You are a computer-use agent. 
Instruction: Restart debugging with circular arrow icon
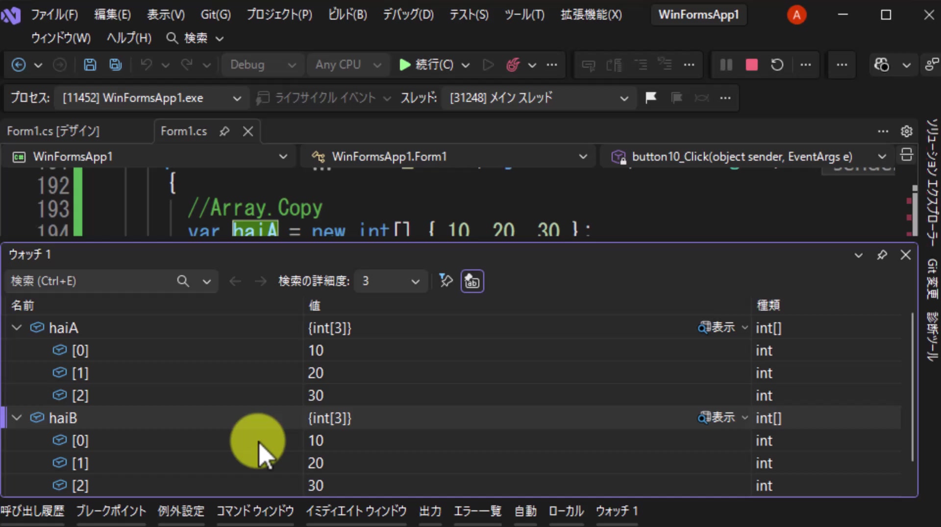coord(777,65)
